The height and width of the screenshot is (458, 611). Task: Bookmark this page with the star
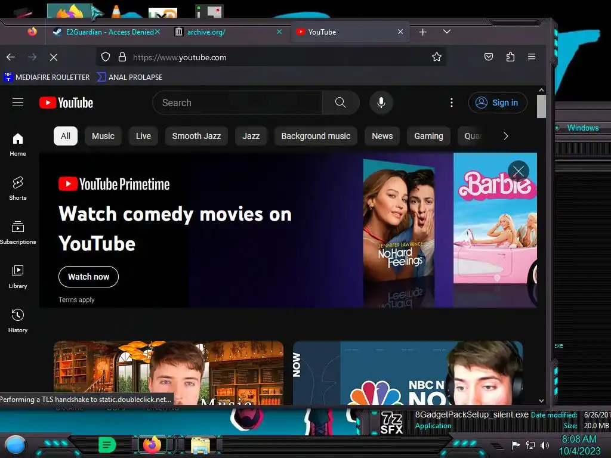pos(436,57)
